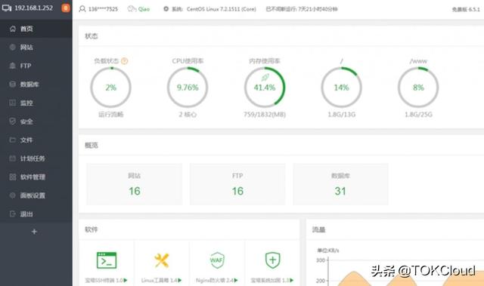Click the grid icon beside 软件管理
Image resolution: width=484 pixels, height=286 pixels.
(13, 177)
